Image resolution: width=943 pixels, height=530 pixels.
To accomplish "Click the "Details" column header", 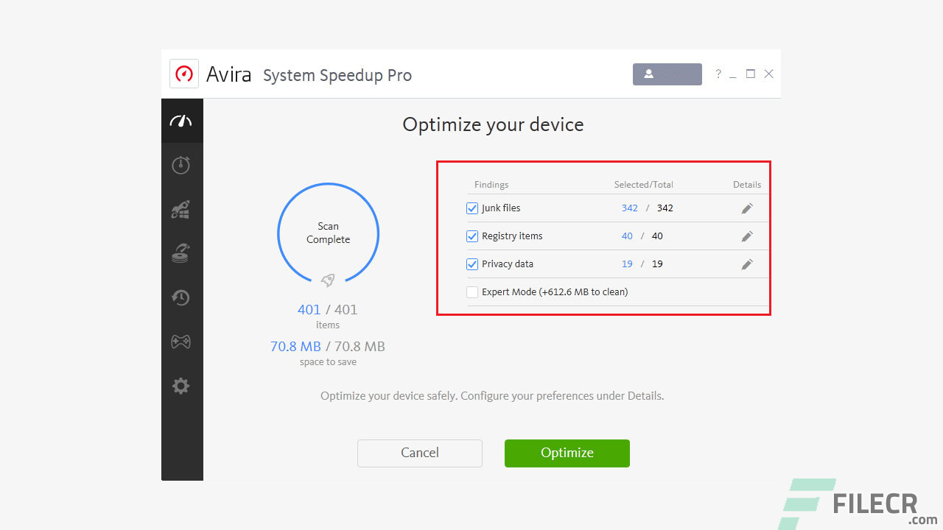I will click(747, 185).
